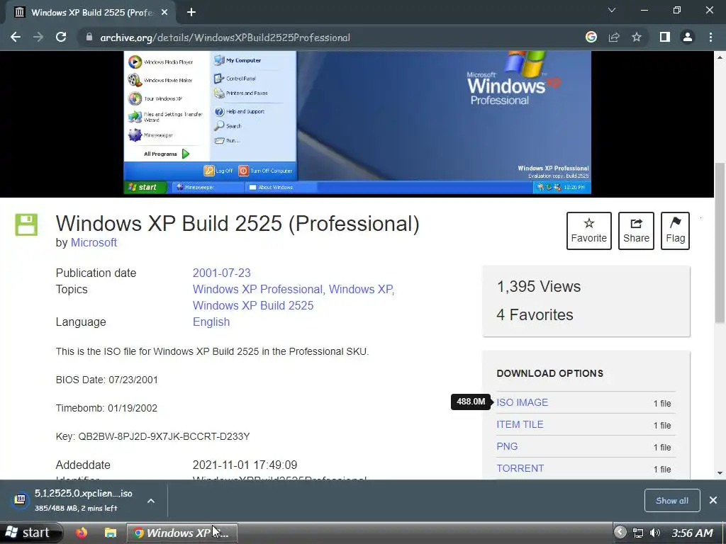Screen dimensions: 726x544
Task: Open the Windows XP Professional topic
Action: [257, 289]
